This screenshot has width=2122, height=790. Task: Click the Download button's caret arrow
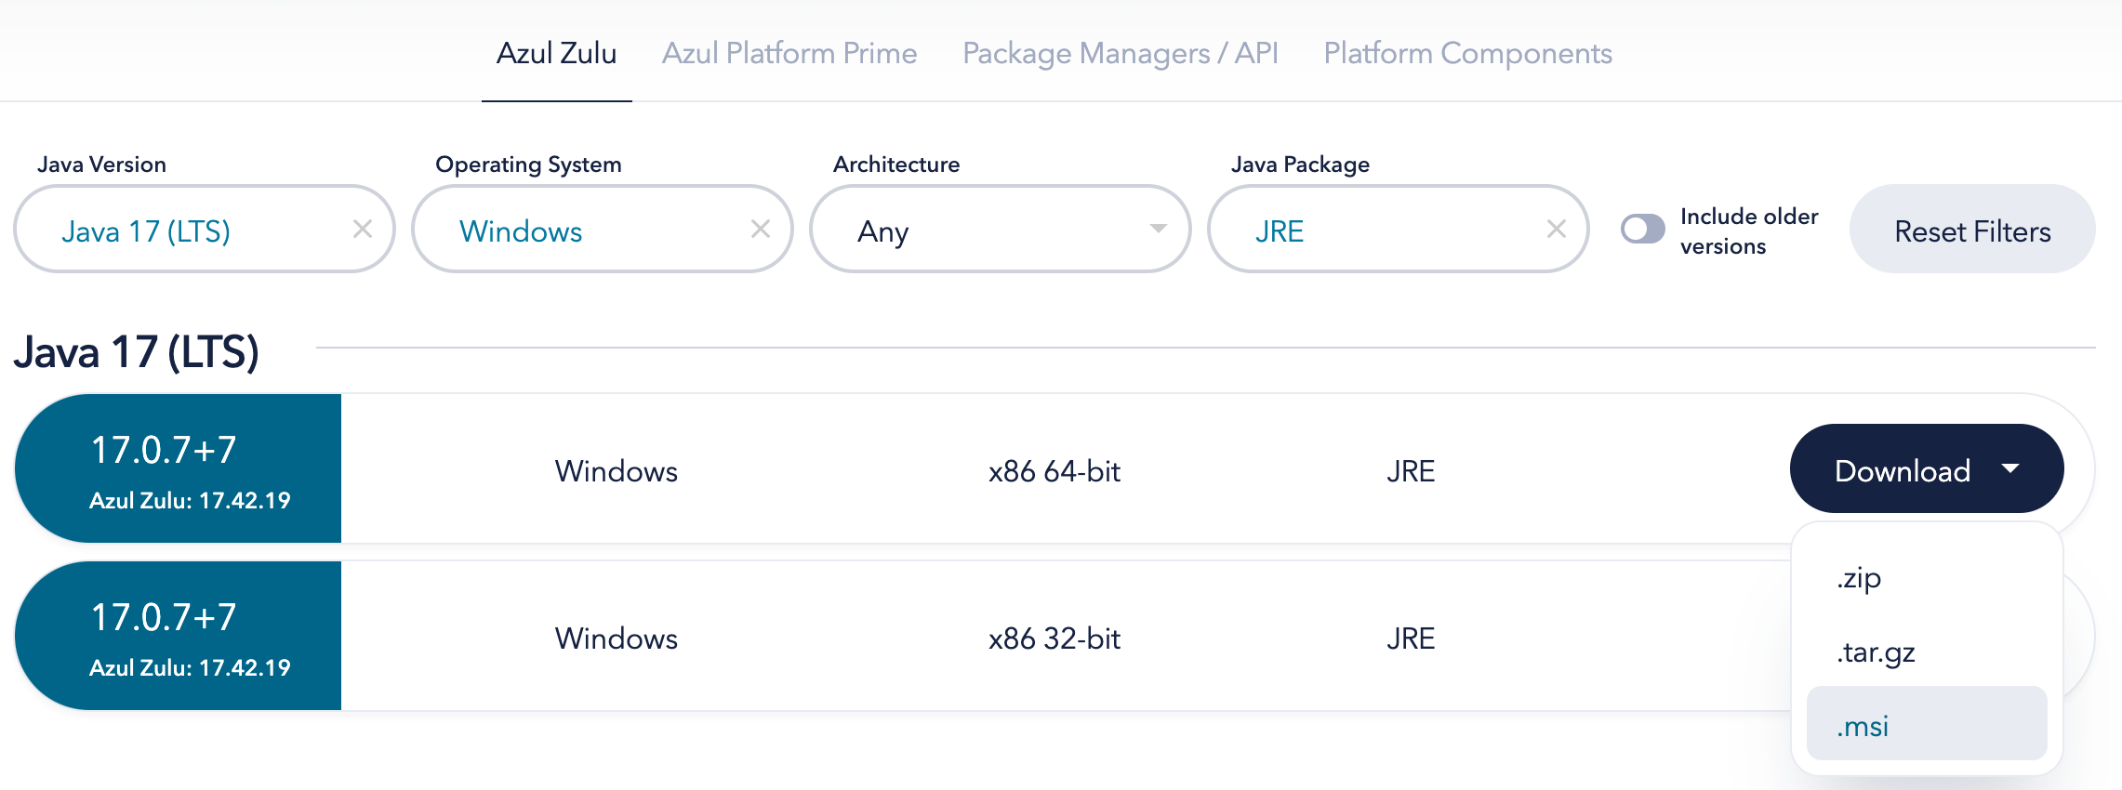click(2010, 468)
